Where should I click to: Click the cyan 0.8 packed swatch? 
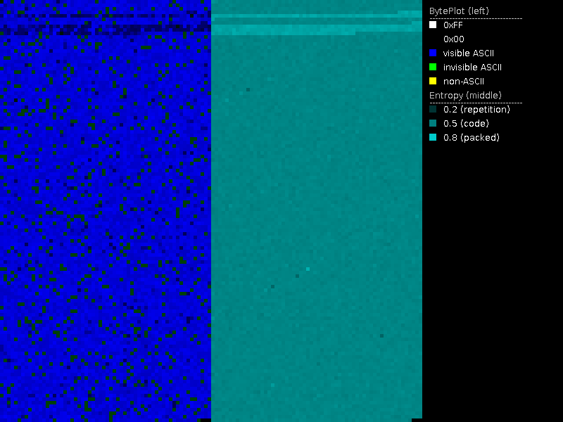coord(433,137)
